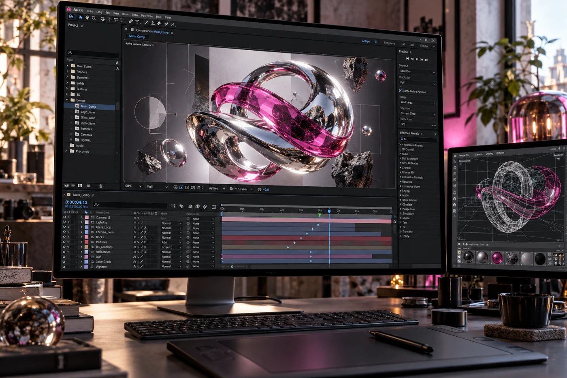Click the 0:00:04:12 current time display
This screenshot has height=378, width=567.
[77, 202]
